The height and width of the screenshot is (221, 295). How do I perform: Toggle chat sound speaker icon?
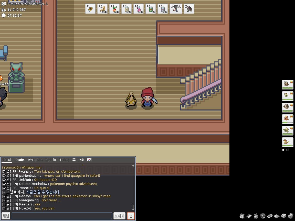tap(82, 160)
